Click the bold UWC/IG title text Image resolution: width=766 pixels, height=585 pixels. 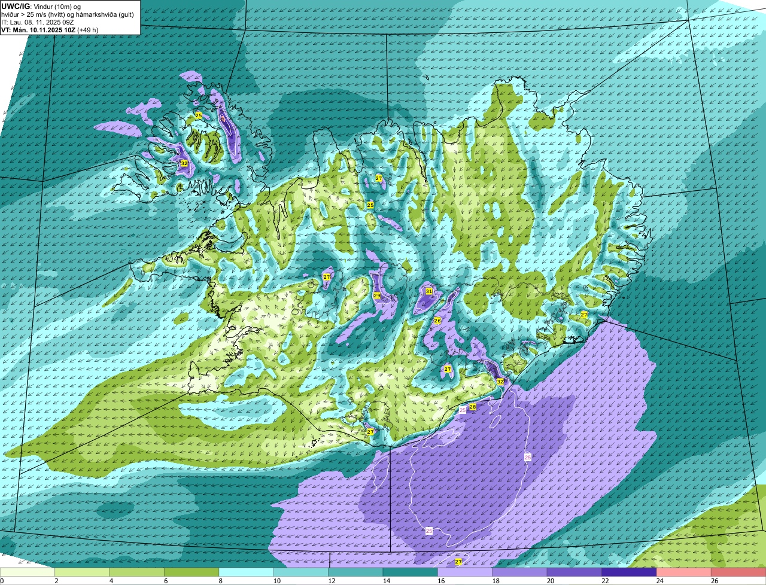16,6
